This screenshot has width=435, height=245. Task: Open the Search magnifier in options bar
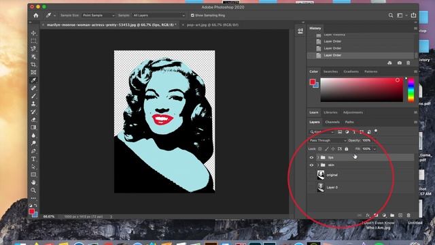click(x=391, y=15)
